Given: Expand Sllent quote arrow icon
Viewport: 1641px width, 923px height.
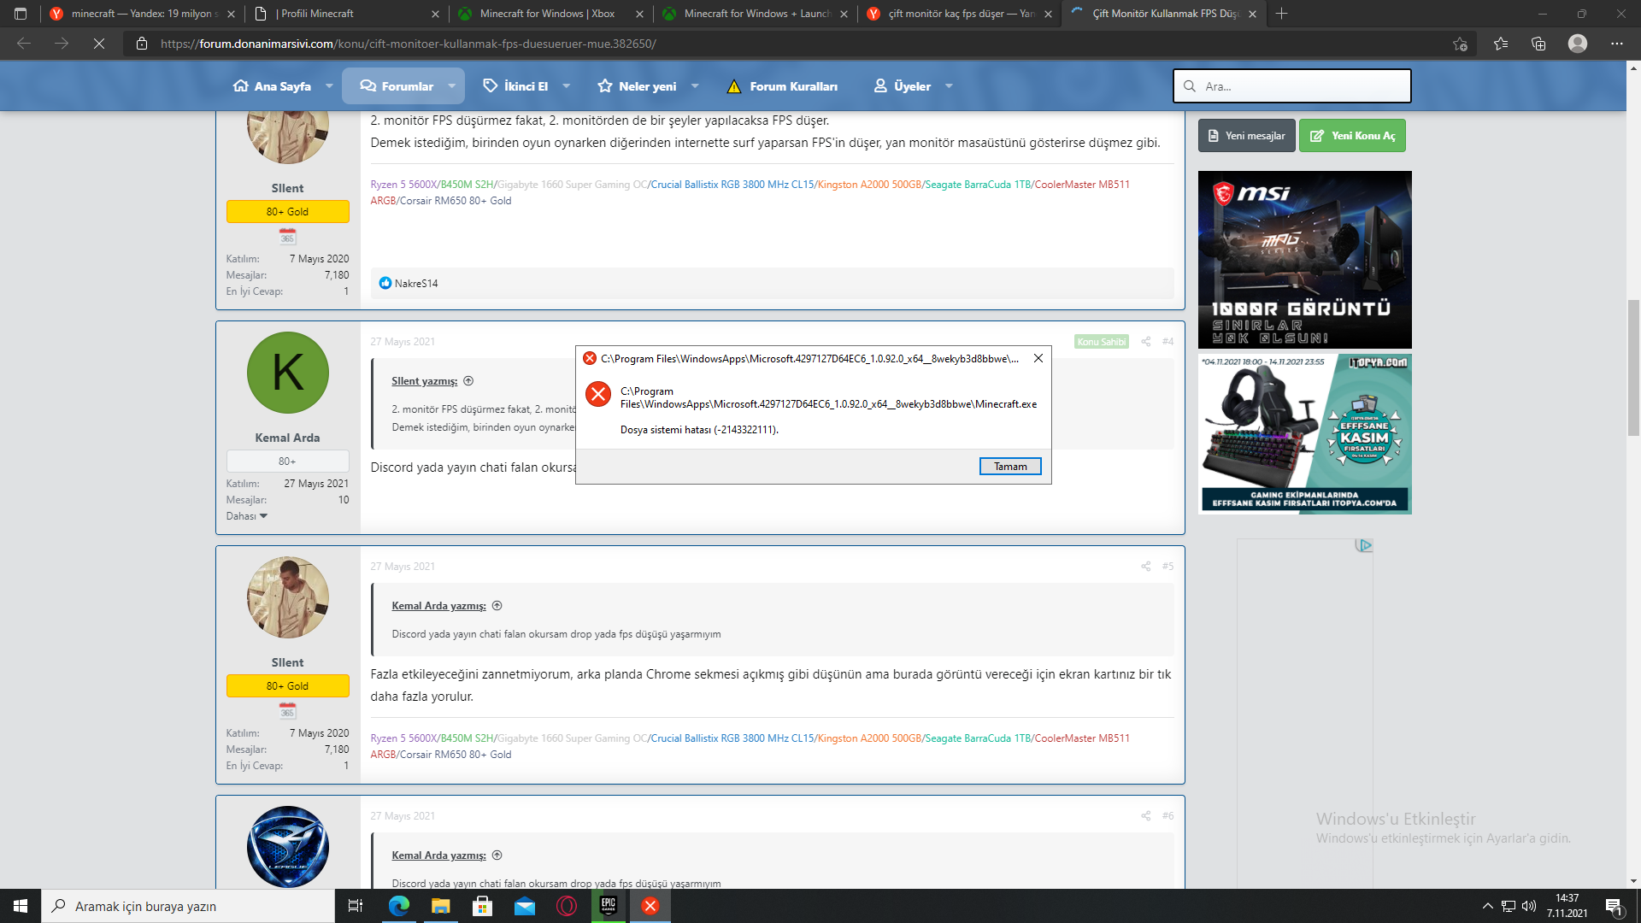Looking at the screenshot, I should [468, 381].
